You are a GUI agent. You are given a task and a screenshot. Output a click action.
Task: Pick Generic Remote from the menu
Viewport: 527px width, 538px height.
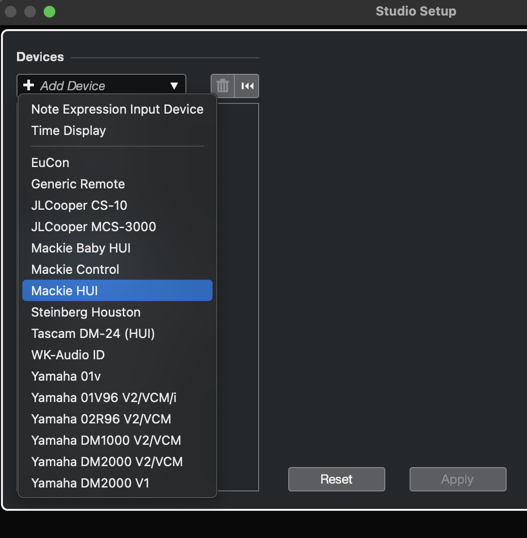tap(117, 184)
